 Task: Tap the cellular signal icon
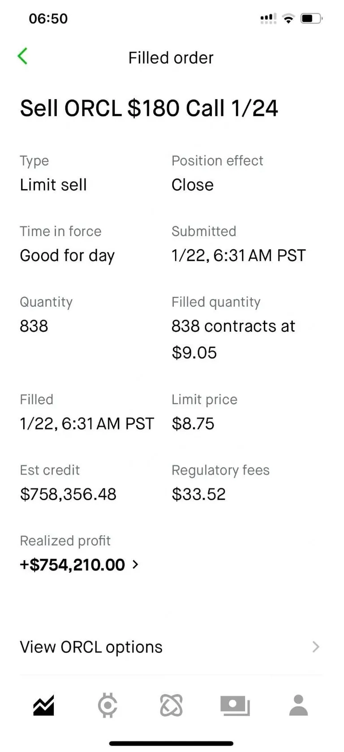(x=268, y=18)
